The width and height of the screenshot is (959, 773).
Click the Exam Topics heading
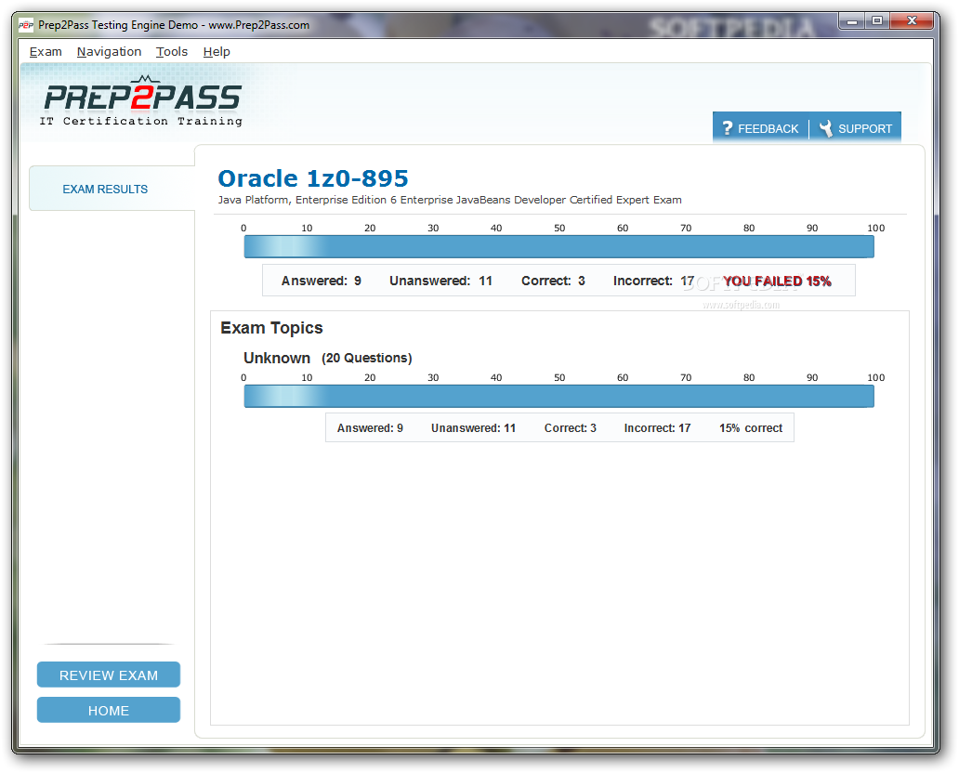[x=271, y=328]
